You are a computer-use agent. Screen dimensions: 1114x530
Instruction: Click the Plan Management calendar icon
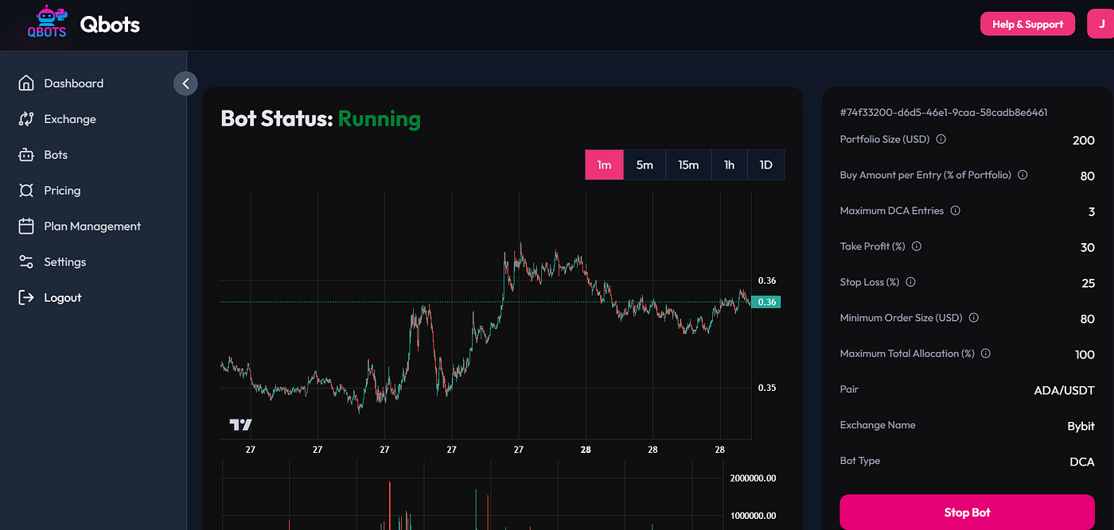point(26,226)
